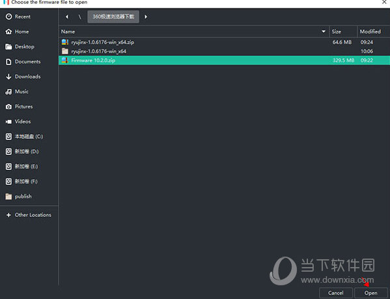Viewport: 390px width, 299px height.
Task: Select file ryujinx-1.0.6176-win_x64.zip
Action: [x=102, y=42]
